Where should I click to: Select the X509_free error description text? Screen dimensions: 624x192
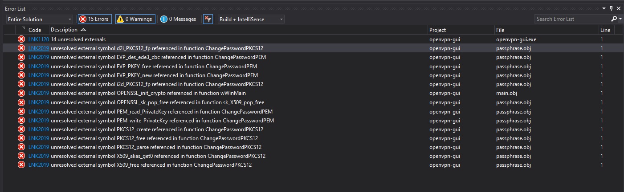pos(151,165)
